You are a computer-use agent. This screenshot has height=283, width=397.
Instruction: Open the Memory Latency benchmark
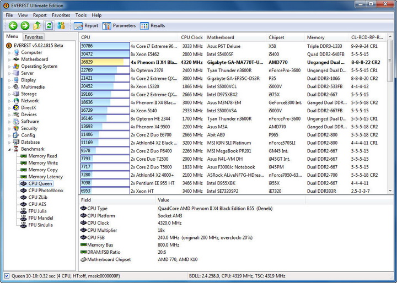click(46, 177)
